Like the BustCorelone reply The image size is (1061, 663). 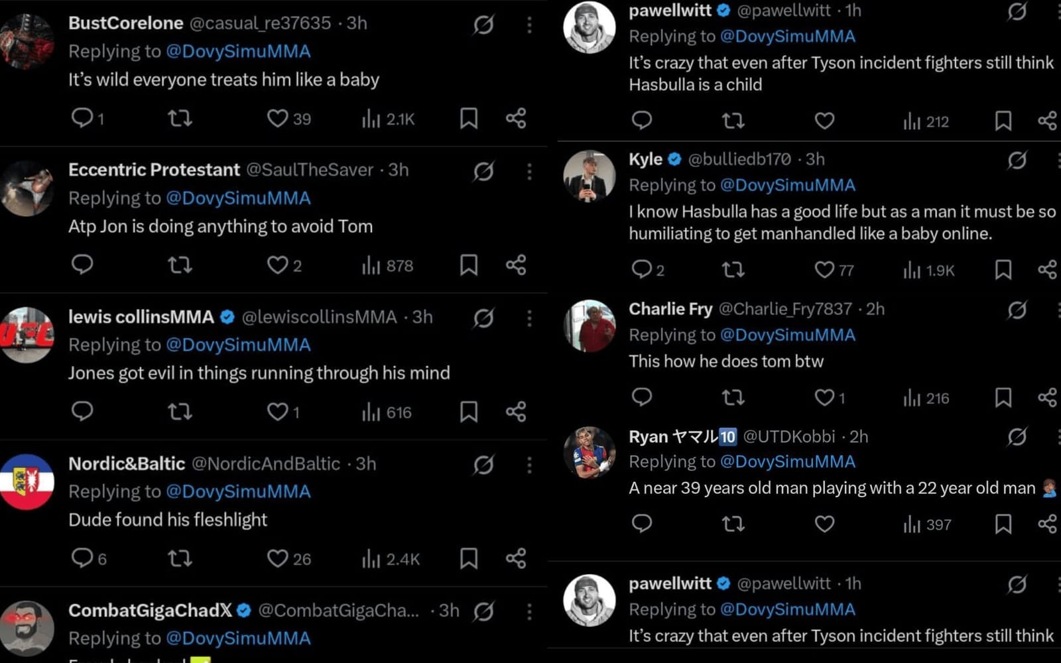point(277,119)
